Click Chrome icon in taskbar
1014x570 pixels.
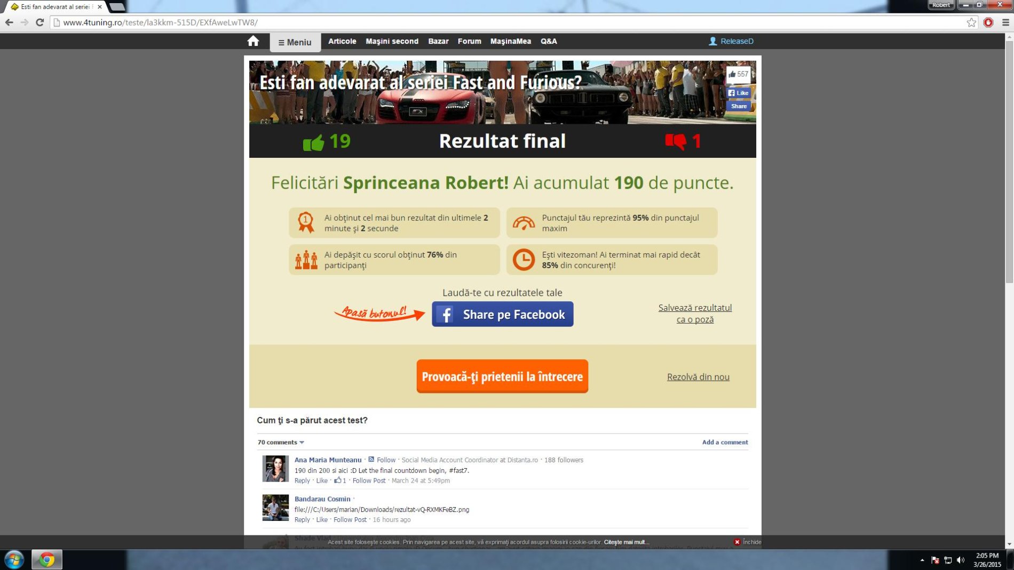point(47,560)
